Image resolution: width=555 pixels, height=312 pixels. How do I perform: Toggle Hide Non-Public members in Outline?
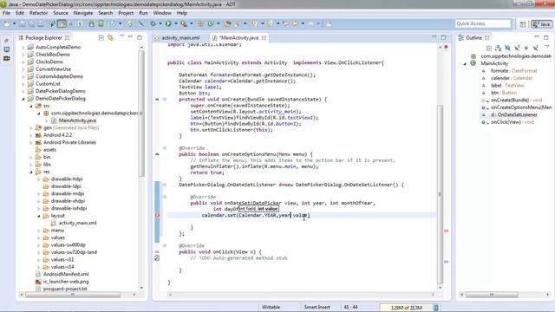526,48
